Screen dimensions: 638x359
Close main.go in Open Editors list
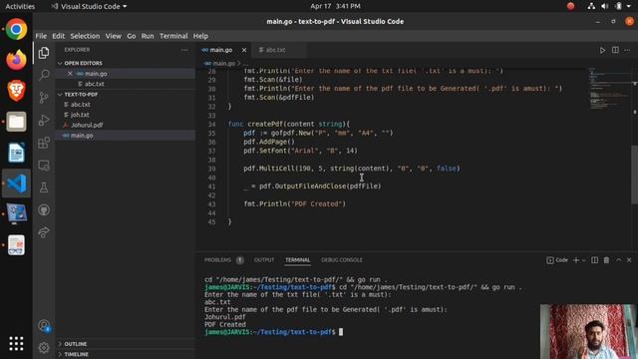(70, 74)
